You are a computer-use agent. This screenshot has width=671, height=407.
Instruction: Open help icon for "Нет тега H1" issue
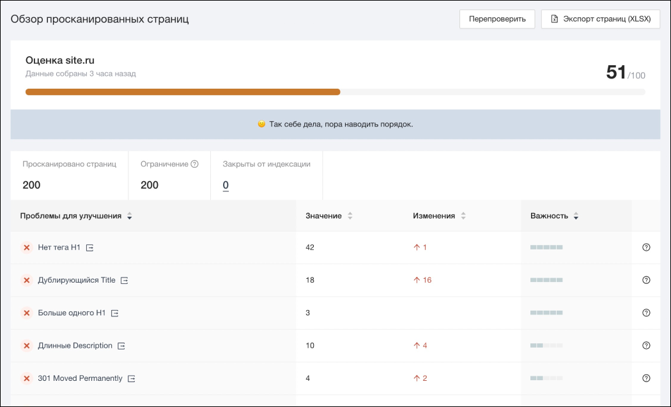click(x=645, y=247)
